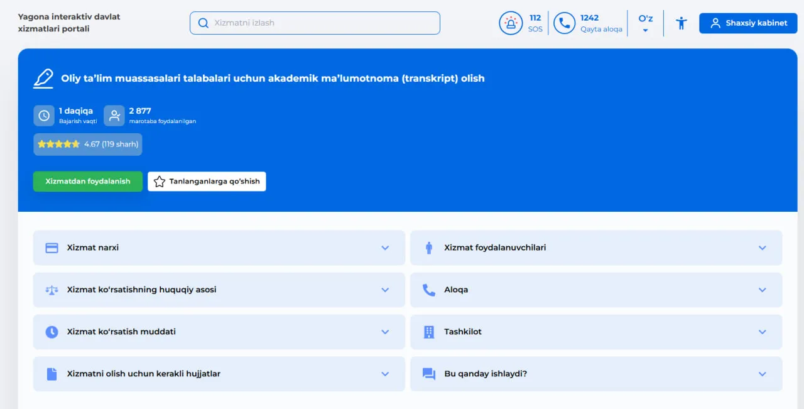Click the clock icon for execution time
Image resolution: width=804 pixels, height=409 pixels.
(x=44, y=116)
